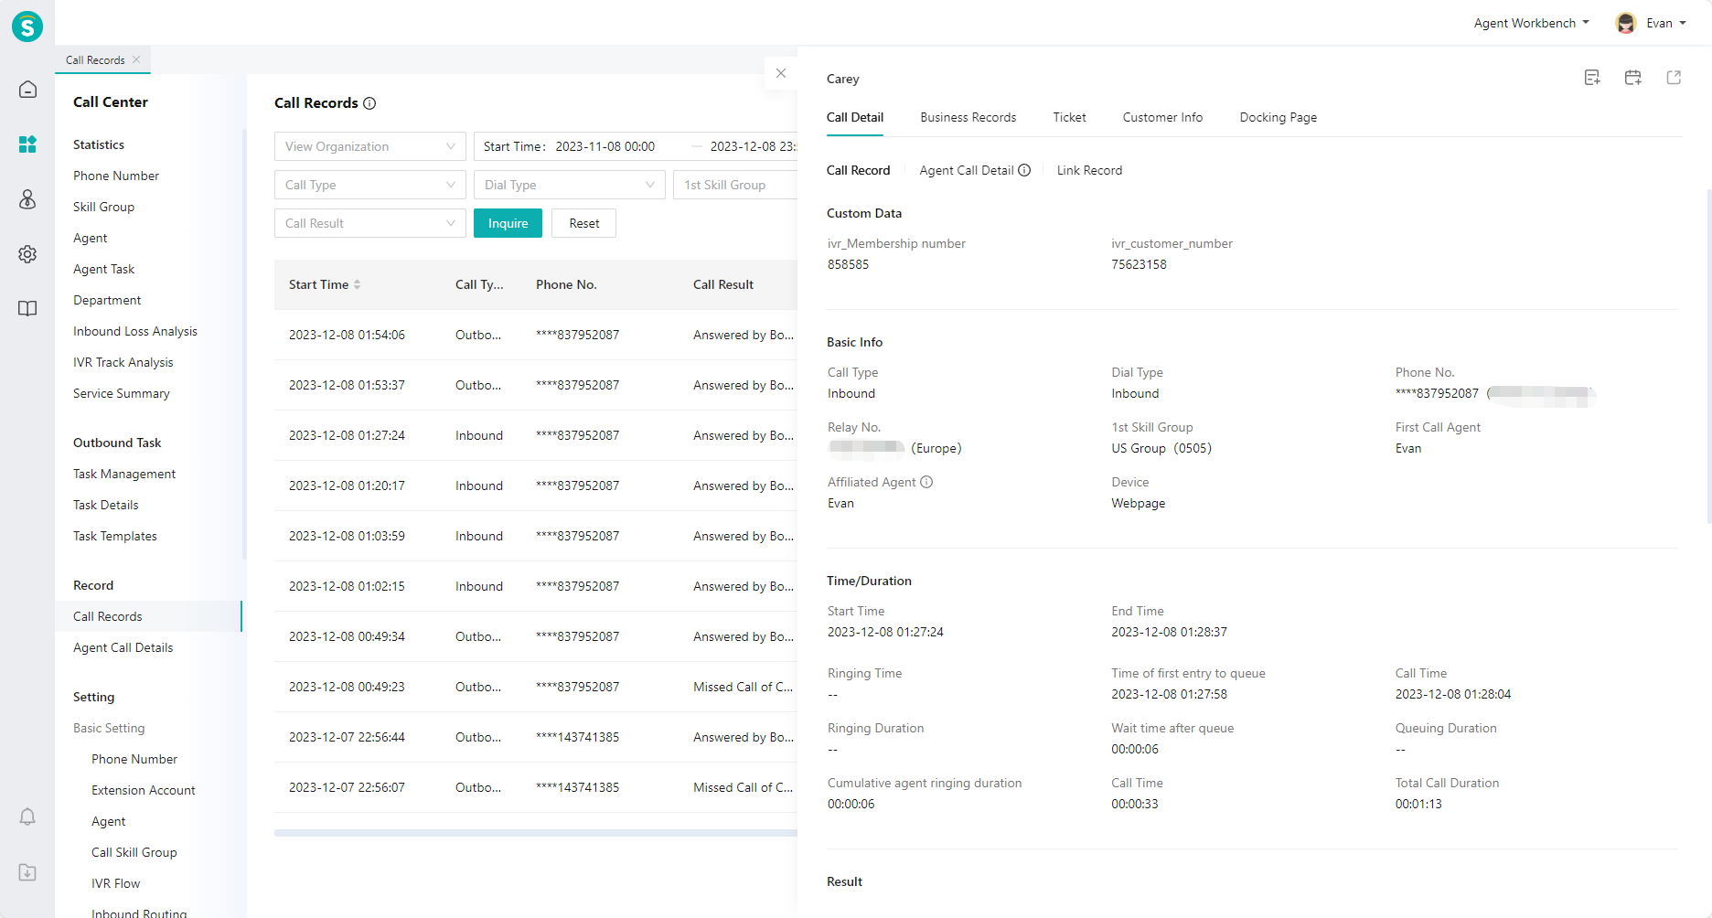The image size is (1712, 918).
Task: Open the user management icon in sidebar
Action: click(x=27, y=199)
